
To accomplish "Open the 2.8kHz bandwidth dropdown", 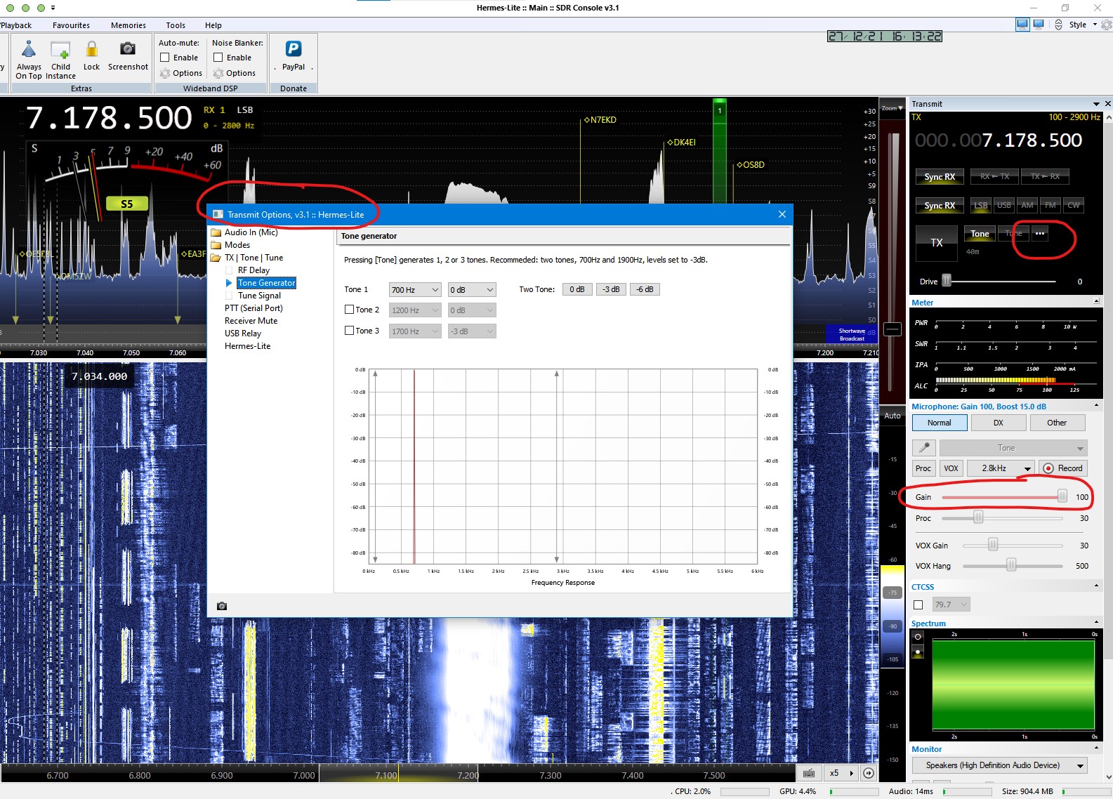I will tap(1000, 468).
